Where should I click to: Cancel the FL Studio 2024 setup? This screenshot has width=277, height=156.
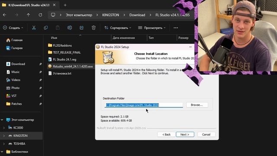point(206,134)
